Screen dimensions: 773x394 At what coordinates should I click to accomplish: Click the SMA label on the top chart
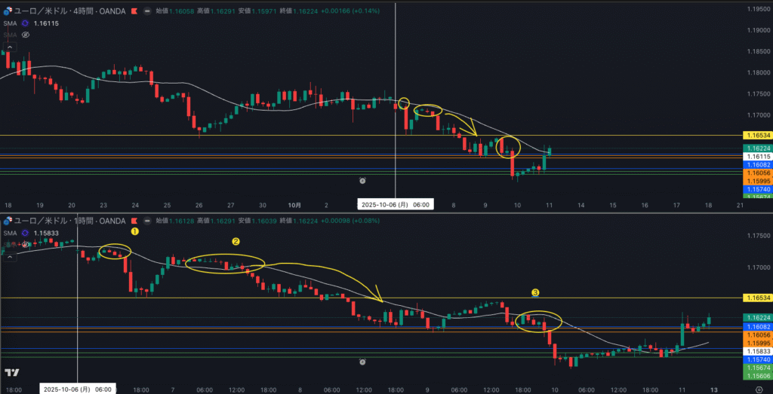coord(10,23)
